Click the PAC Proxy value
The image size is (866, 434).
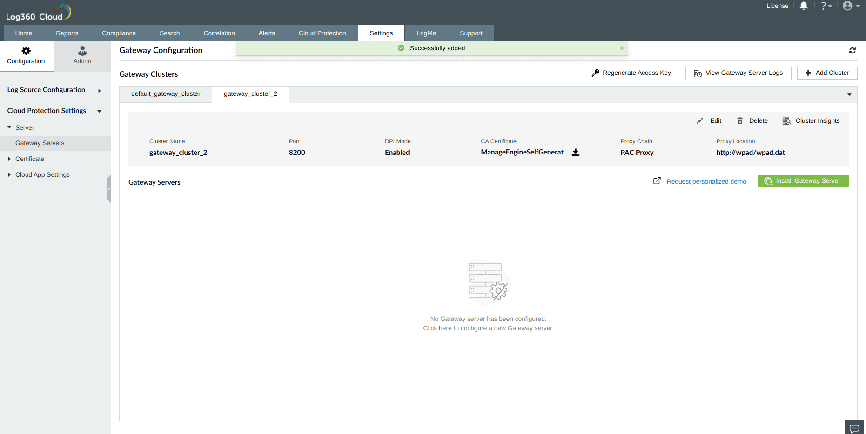[x=637, y=153]
